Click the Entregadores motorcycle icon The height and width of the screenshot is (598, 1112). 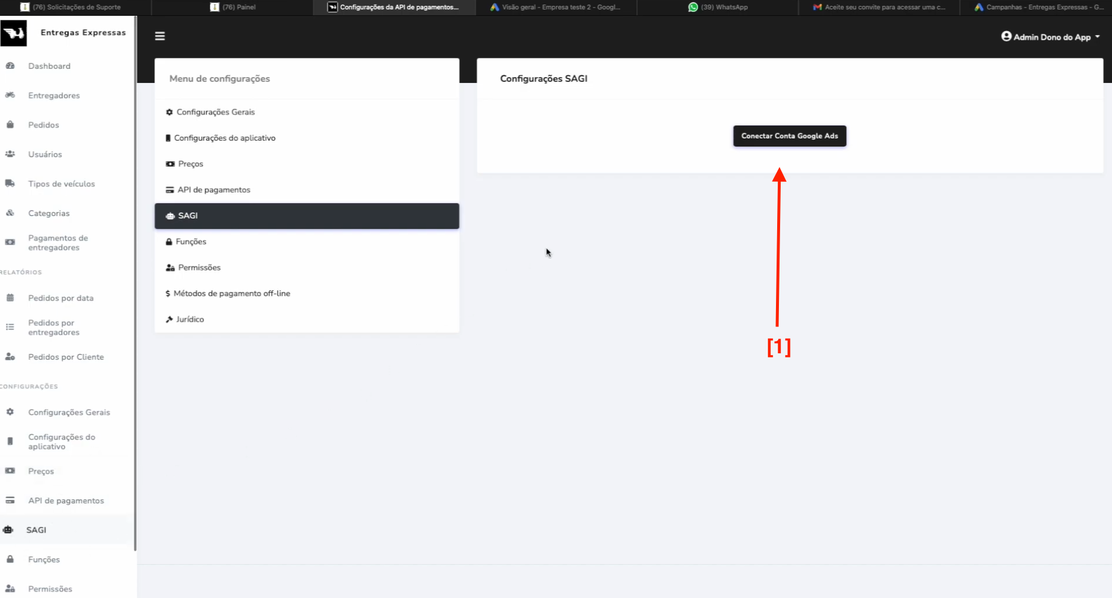tap(10, 95)
